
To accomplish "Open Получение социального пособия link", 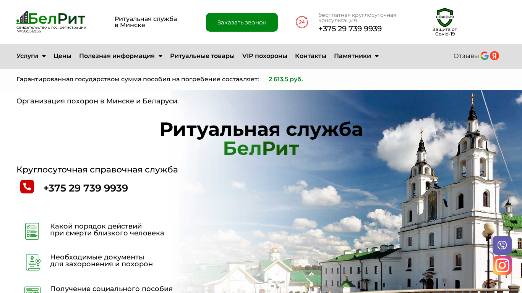I will (111, 289).
